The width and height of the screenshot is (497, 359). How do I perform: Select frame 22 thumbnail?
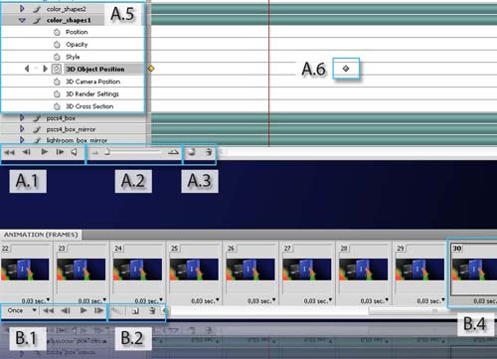pos(25,269)
